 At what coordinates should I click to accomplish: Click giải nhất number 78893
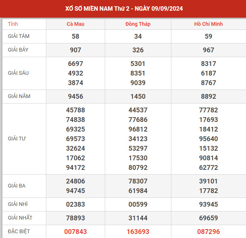pos(75,218)
